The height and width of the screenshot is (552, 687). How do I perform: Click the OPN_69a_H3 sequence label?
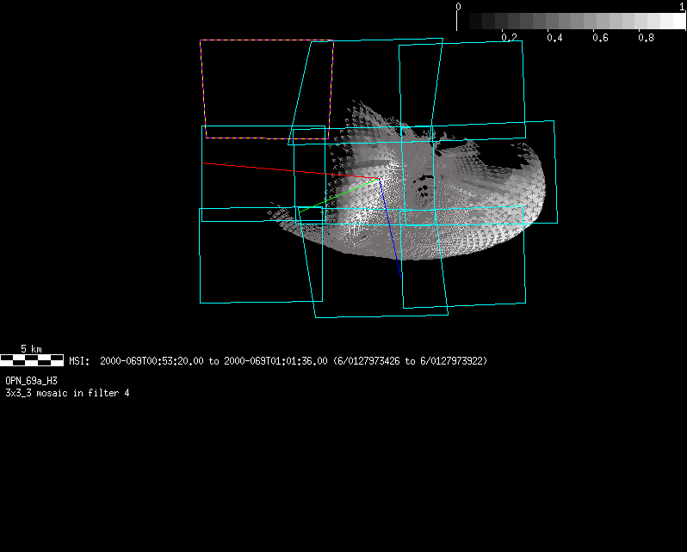click(31, 380)
